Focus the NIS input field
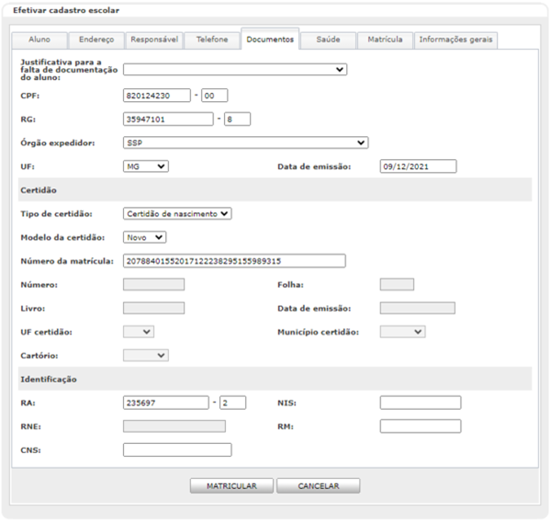The width and height of the screenshot is (551, 523). point(420,403)
